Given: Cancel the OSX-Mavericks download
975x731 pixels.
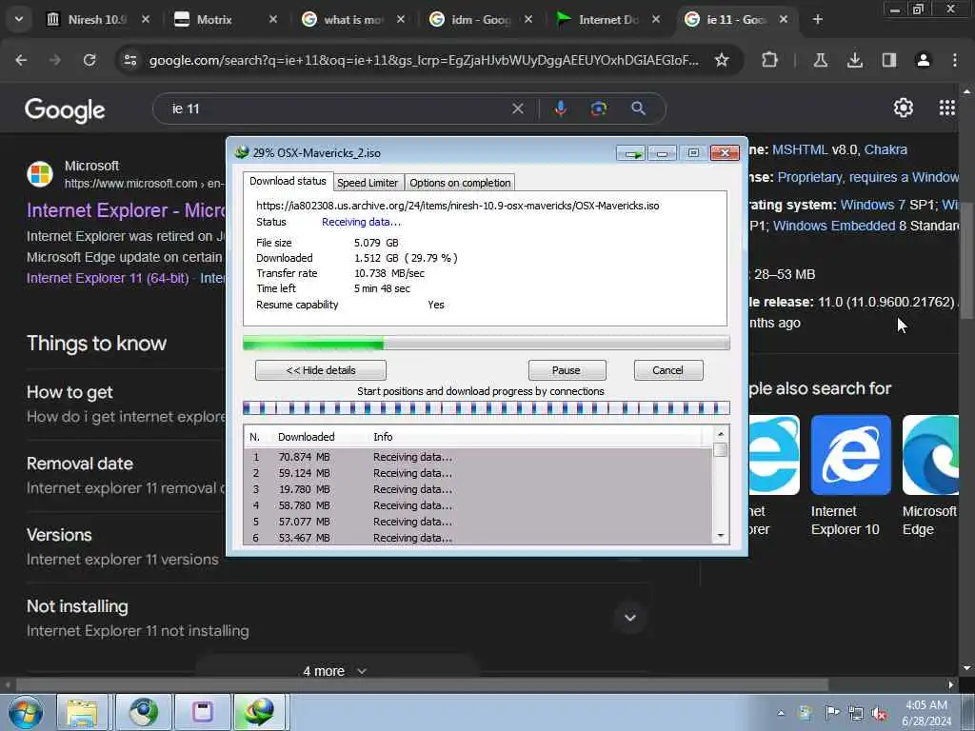Looking at the screenshot, I should [x=667, y=370].
